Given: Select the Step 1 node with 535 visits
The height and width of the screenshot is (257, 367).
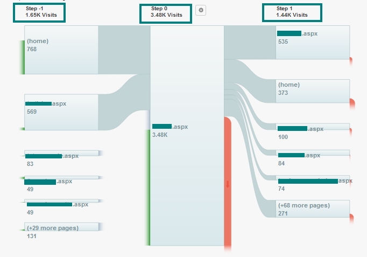Looking at the screenshot, I should click(x=312, y=42).
